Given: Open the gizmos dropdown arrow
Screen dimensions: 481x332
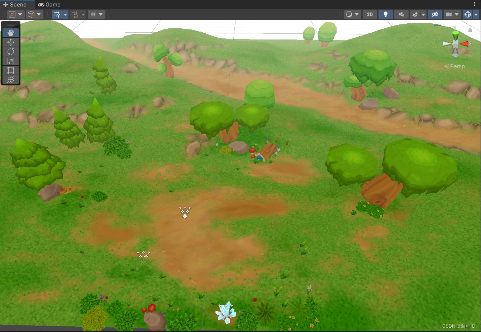Looking at the screenshot, I should (476, 14).
